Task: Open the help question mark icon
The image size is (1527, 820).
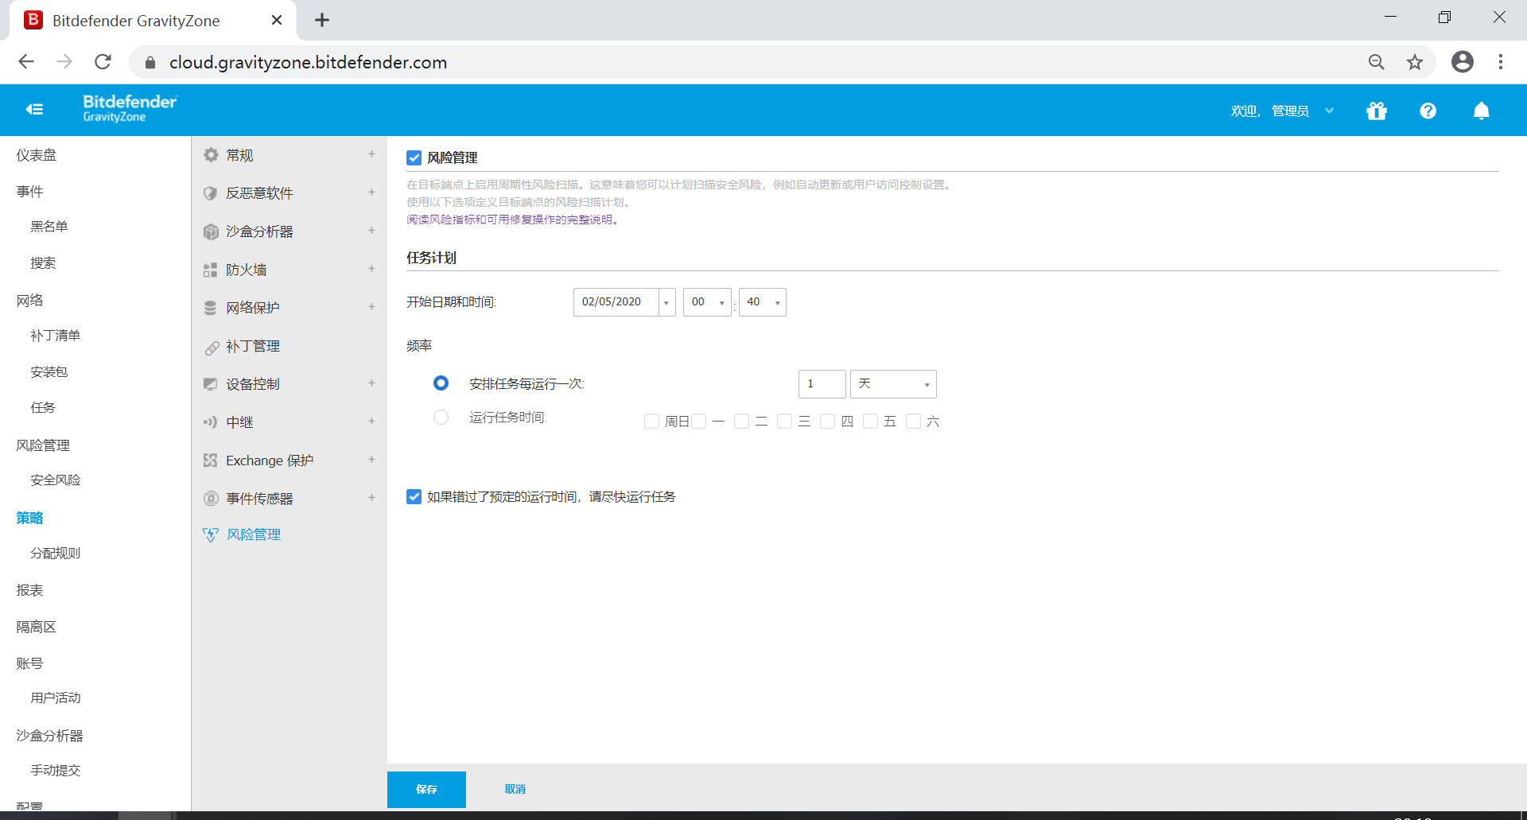Action: tap(1428, 111)
